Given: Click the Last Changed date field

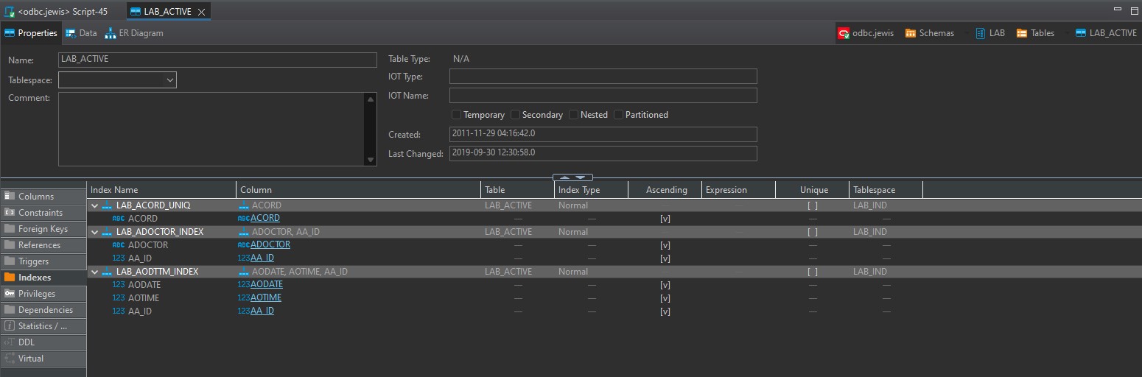Looking at the screenshot, I should 603,153.
